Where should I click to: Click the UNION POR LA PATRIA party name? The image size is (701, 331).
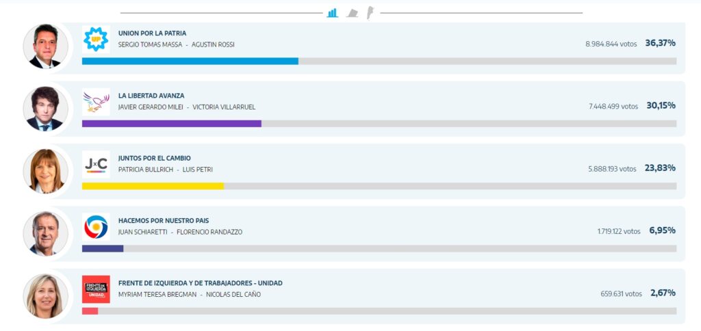pos(152,34)
